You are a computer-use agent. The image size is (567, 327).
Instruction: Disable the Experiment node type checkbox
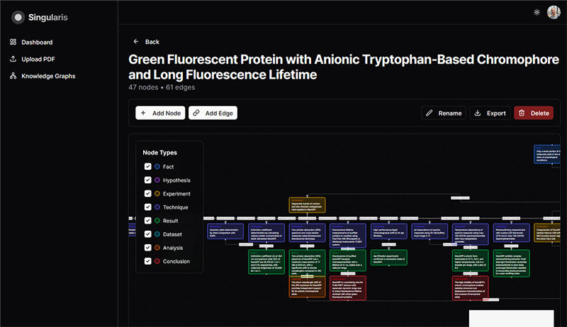(x=148, y=193)
